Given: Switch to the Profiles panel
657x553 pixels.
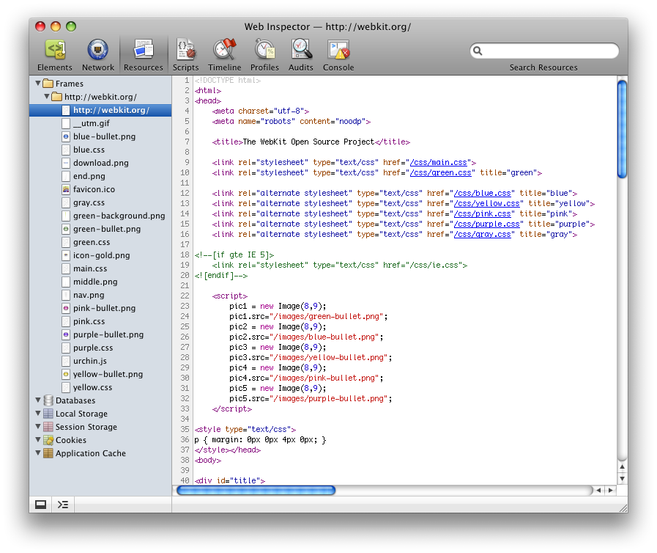Looking at the screenshot, I should click(264, 55).
